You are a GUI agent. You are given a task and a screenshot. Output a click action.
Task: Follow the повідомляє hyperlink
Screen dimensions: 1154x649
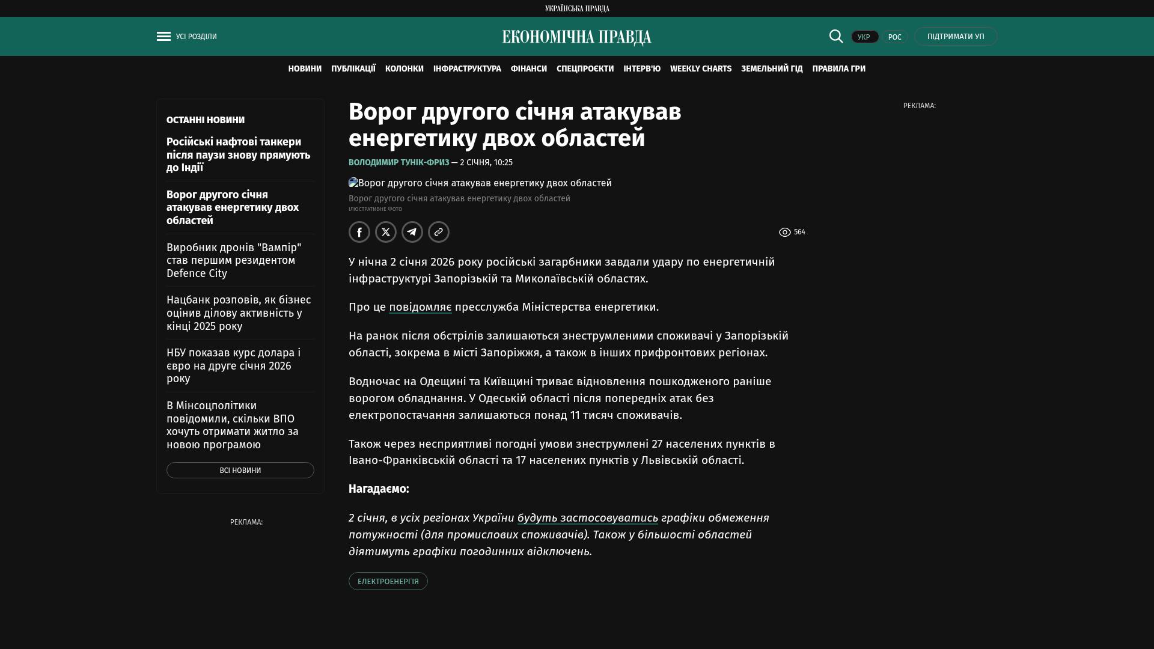tap(420, 307)
